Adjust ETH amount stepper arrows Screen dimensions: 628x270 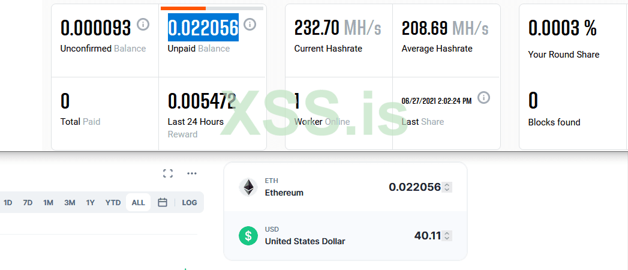[447, 187]
